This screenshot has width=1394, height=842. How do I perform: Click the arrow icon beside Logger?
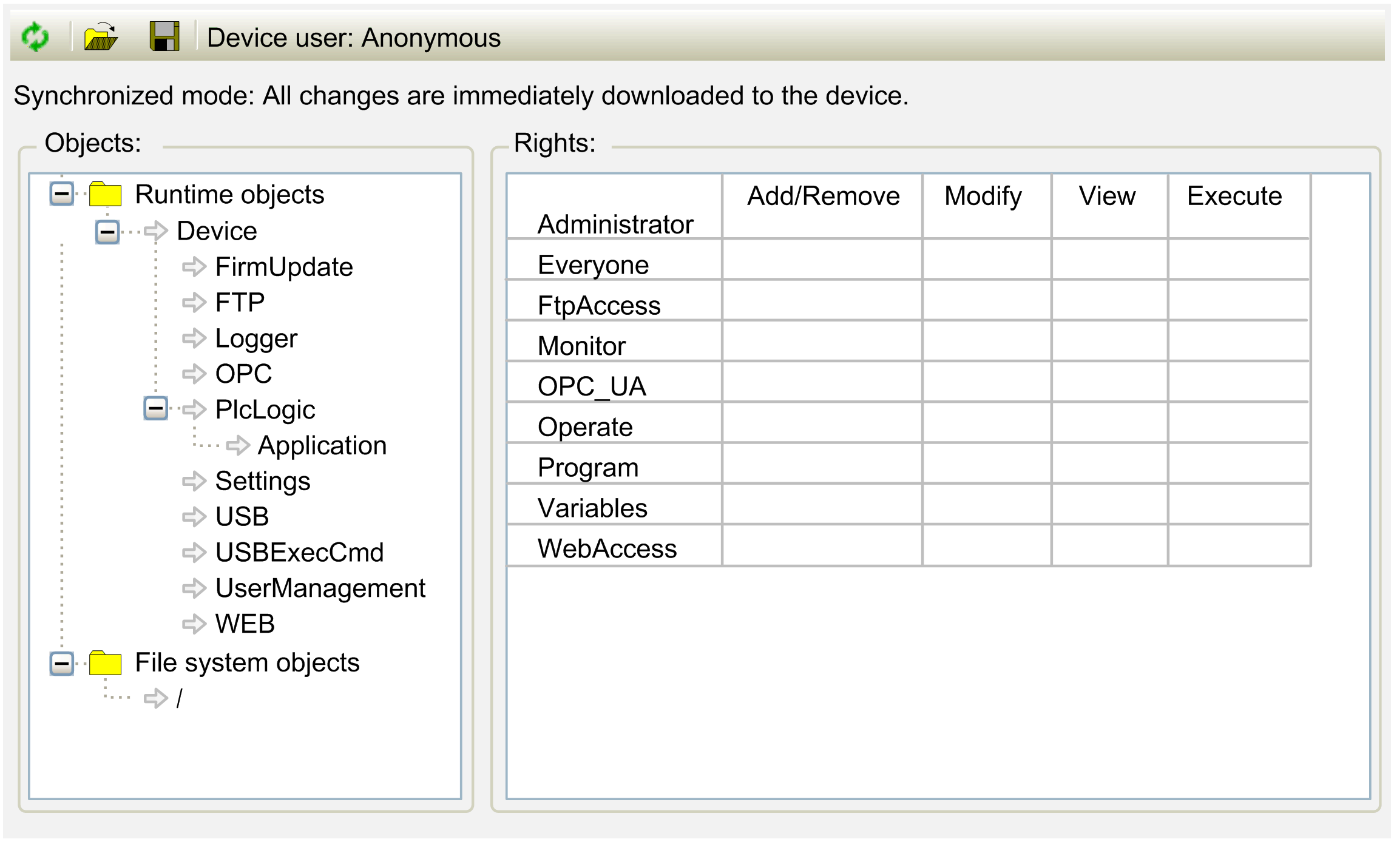[x=194, y=338]
